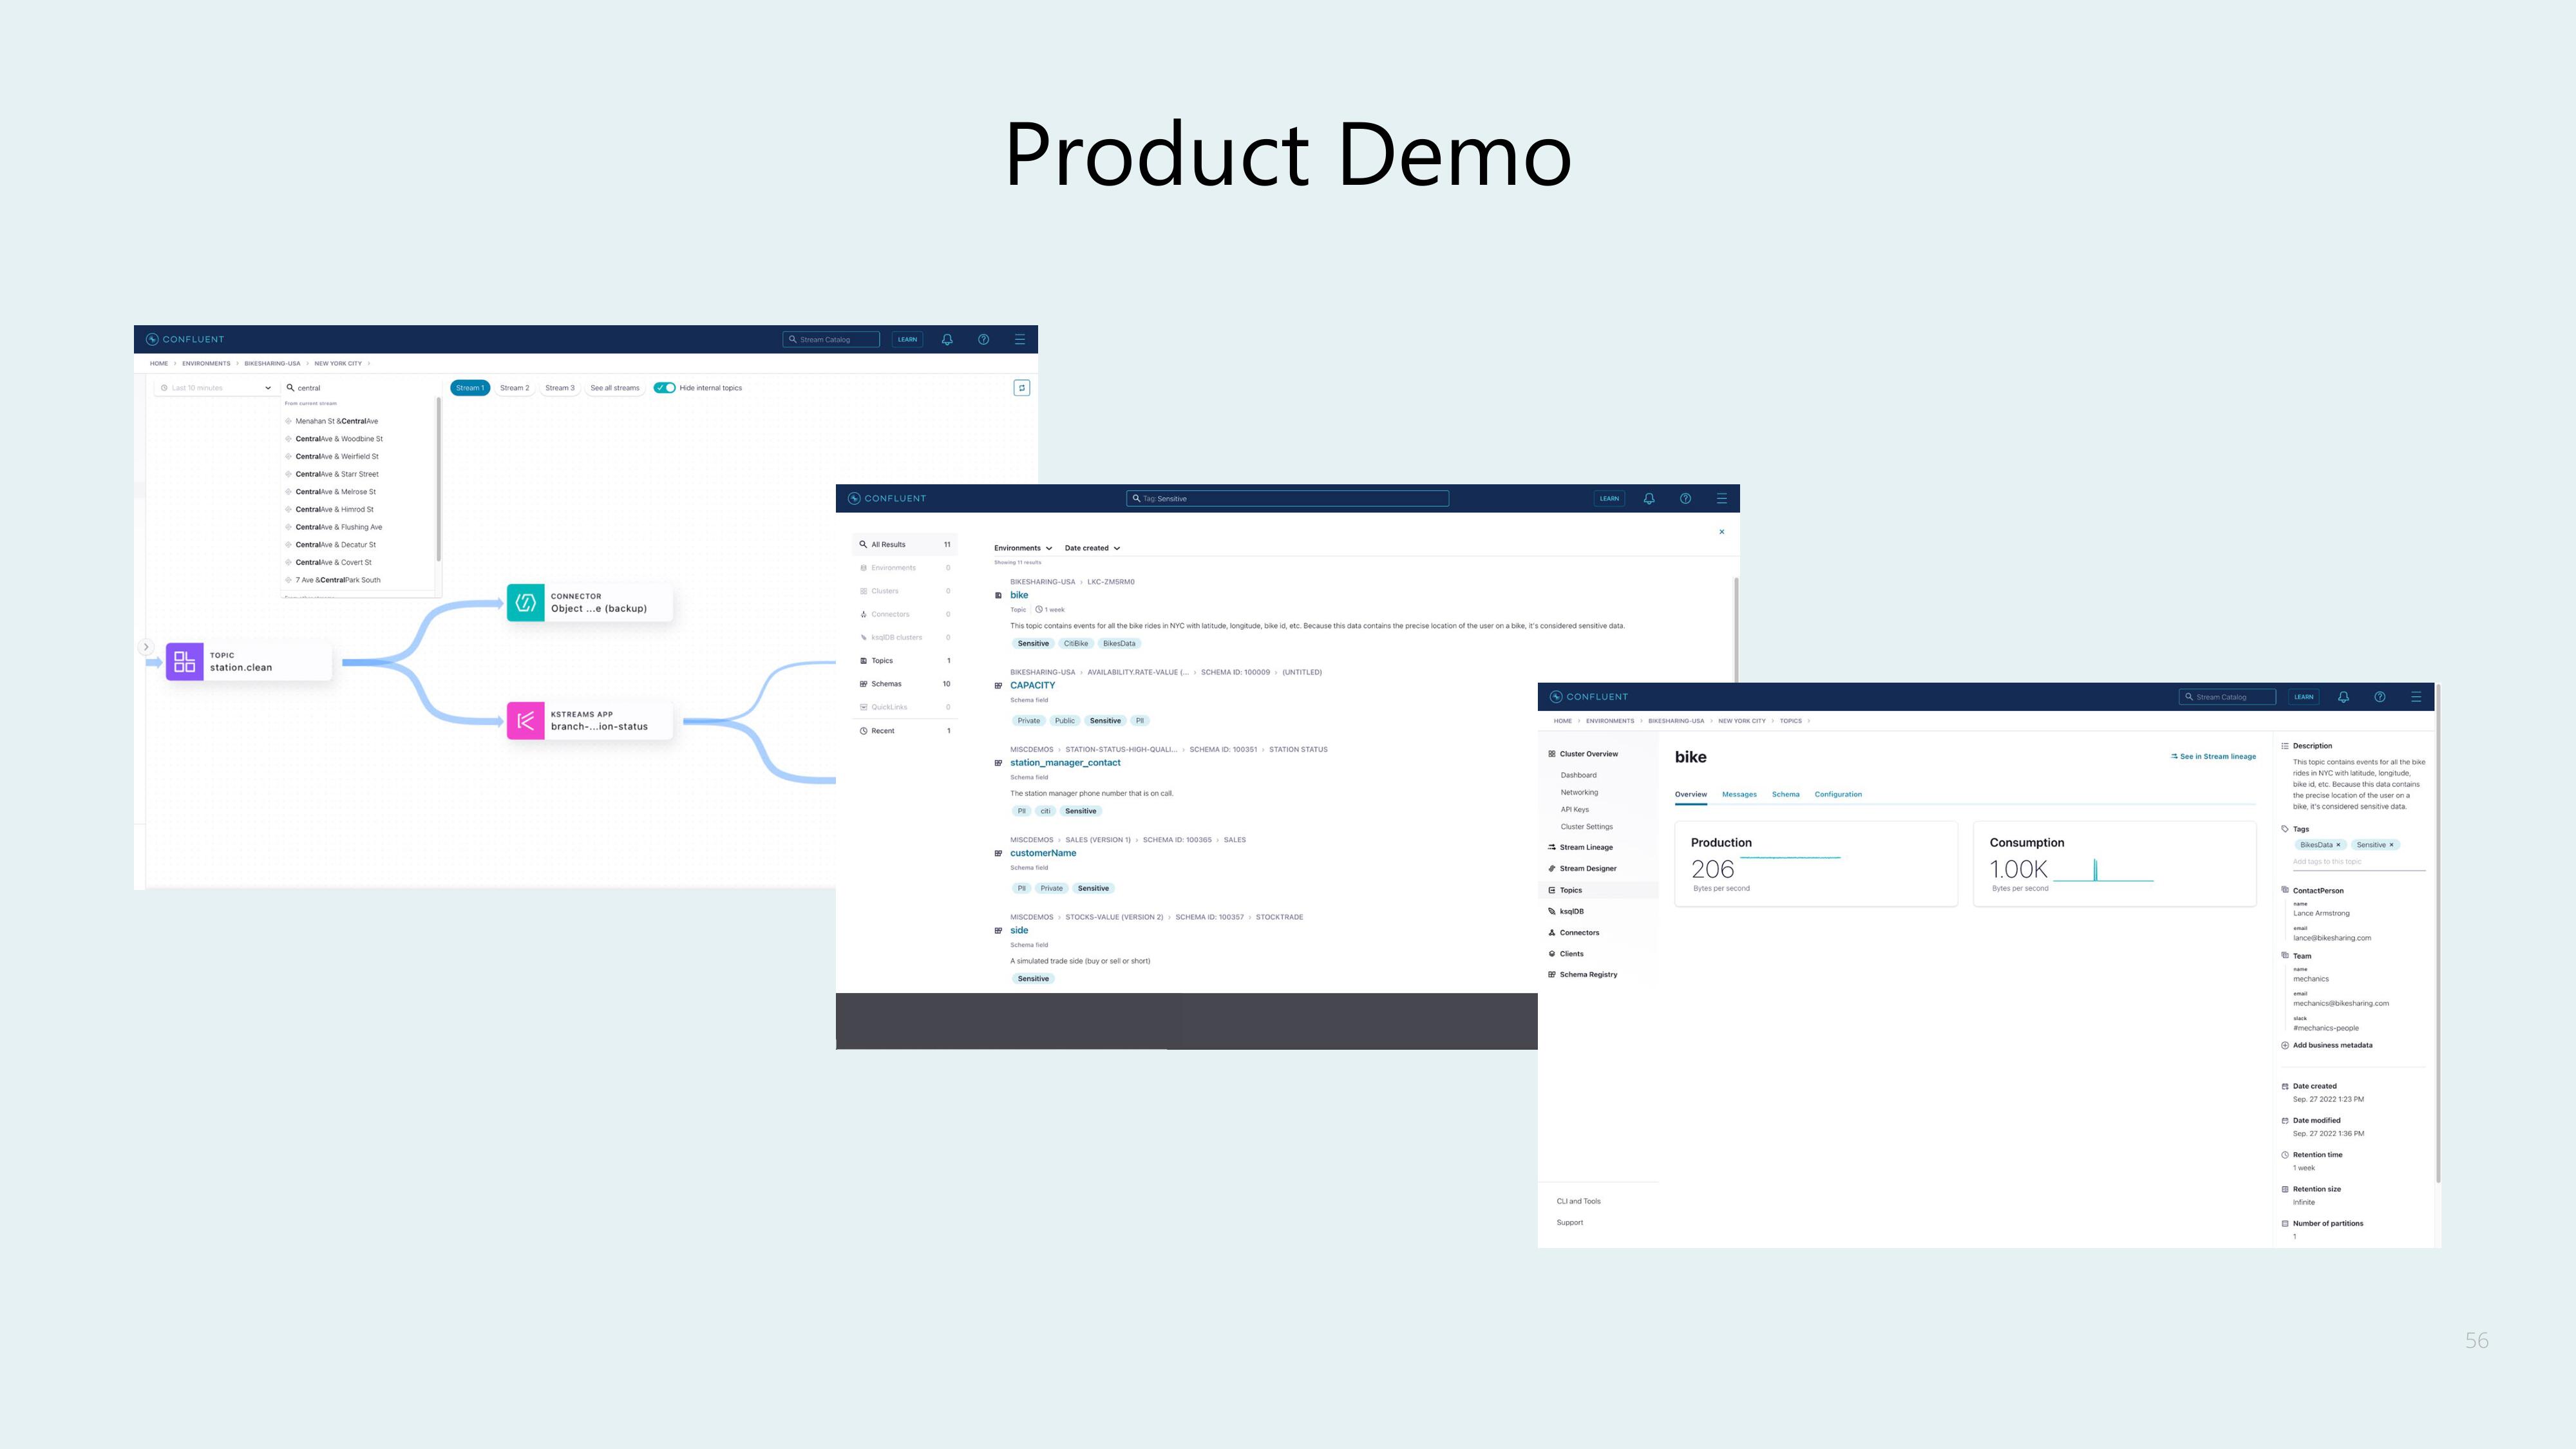Click schema icon beside CAPACITY result
2576x1449 pixels.
pyautogui.click(x=998, y=686)
